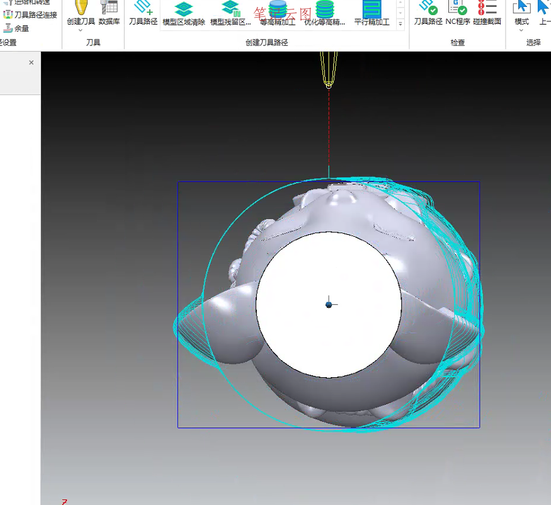The height and width of the screenshot is (505, 551).
Task: Select Model Area Clearance (模型区域清除) strategy
Action: pyautogui.click(x=183, y=10)
